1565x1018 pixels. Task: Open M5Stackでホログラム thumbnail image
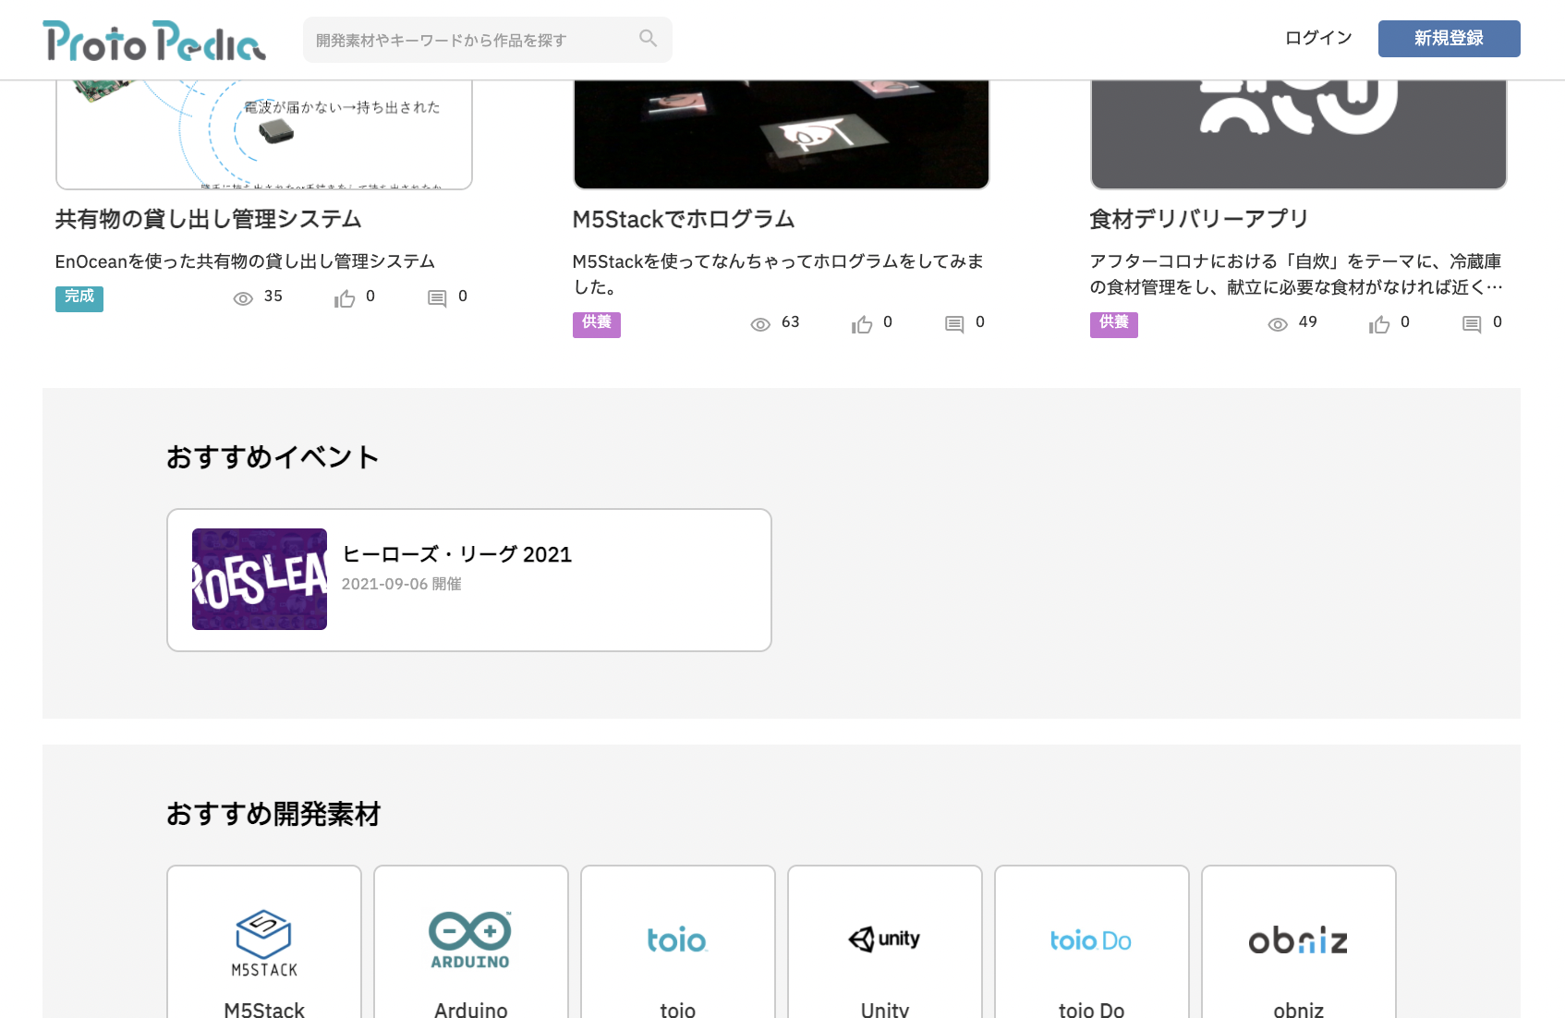point(782,134)
